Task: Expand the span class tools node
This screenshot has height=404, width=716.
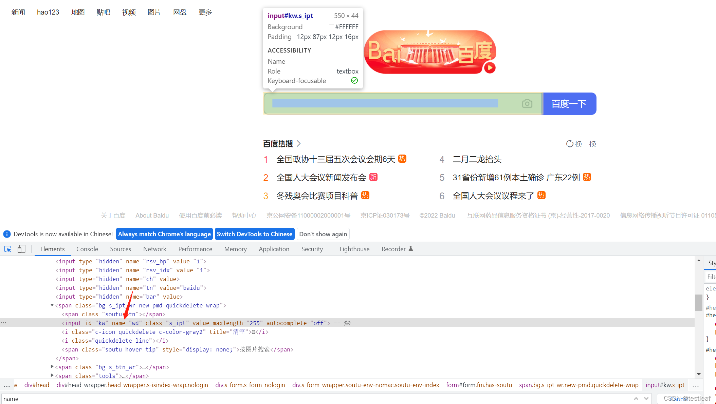Action: pos(52,376)
